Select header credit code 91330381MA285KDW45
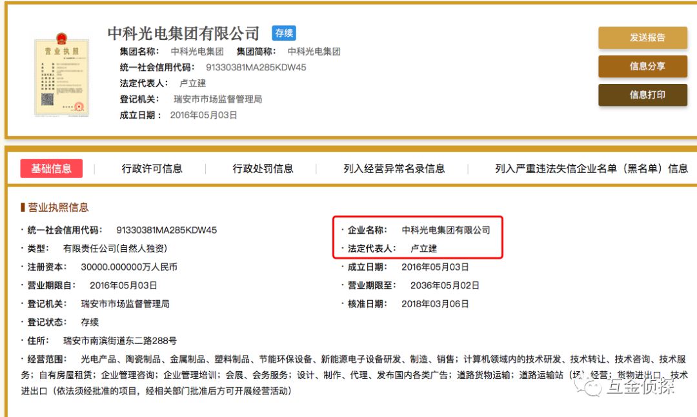 click(256, 68)
